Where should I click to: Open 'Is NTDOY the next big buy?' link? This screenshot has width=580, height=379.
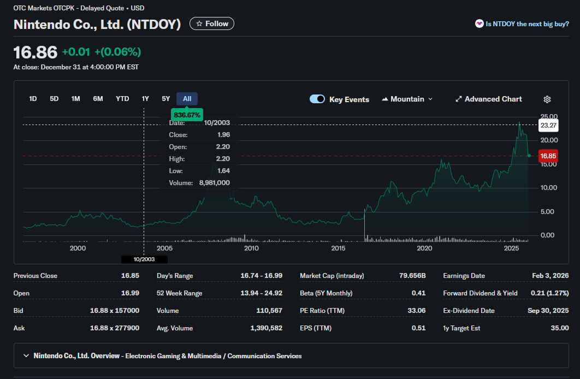click(527, 23)
